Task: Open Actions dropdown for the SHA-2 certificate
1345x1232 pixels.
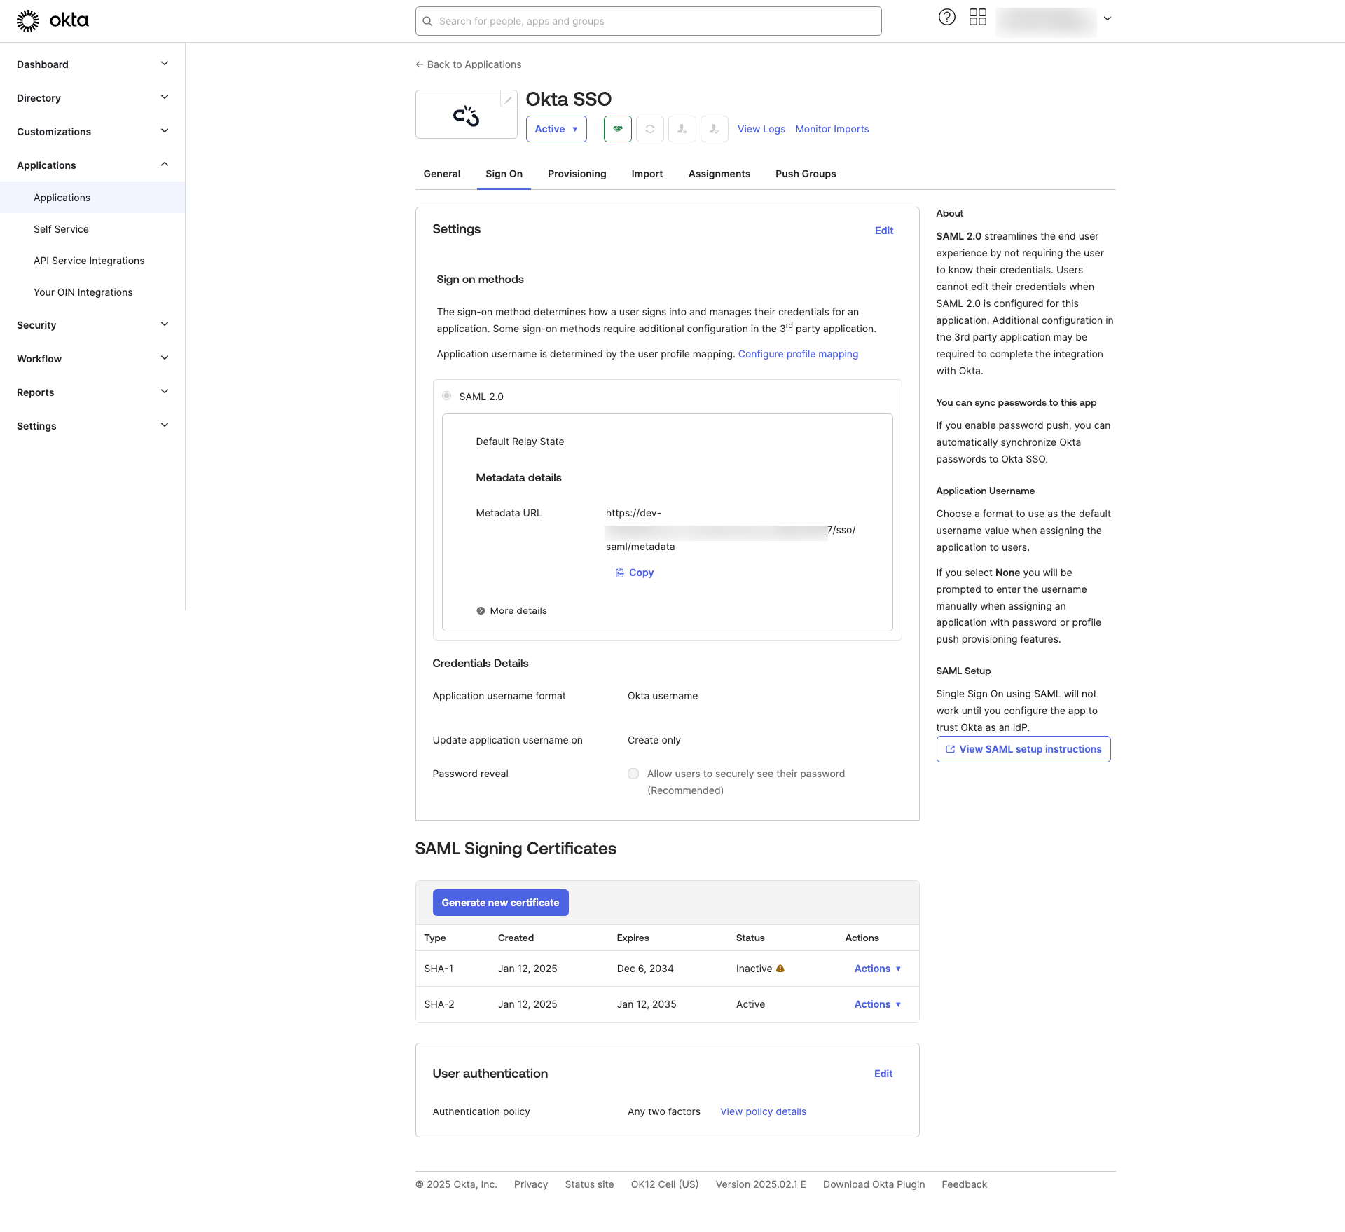Action: [877, 1004]
